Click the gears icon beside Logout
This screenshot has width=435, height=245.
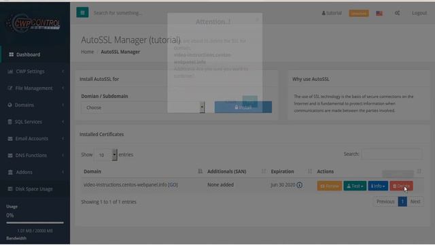click(397, 13)
